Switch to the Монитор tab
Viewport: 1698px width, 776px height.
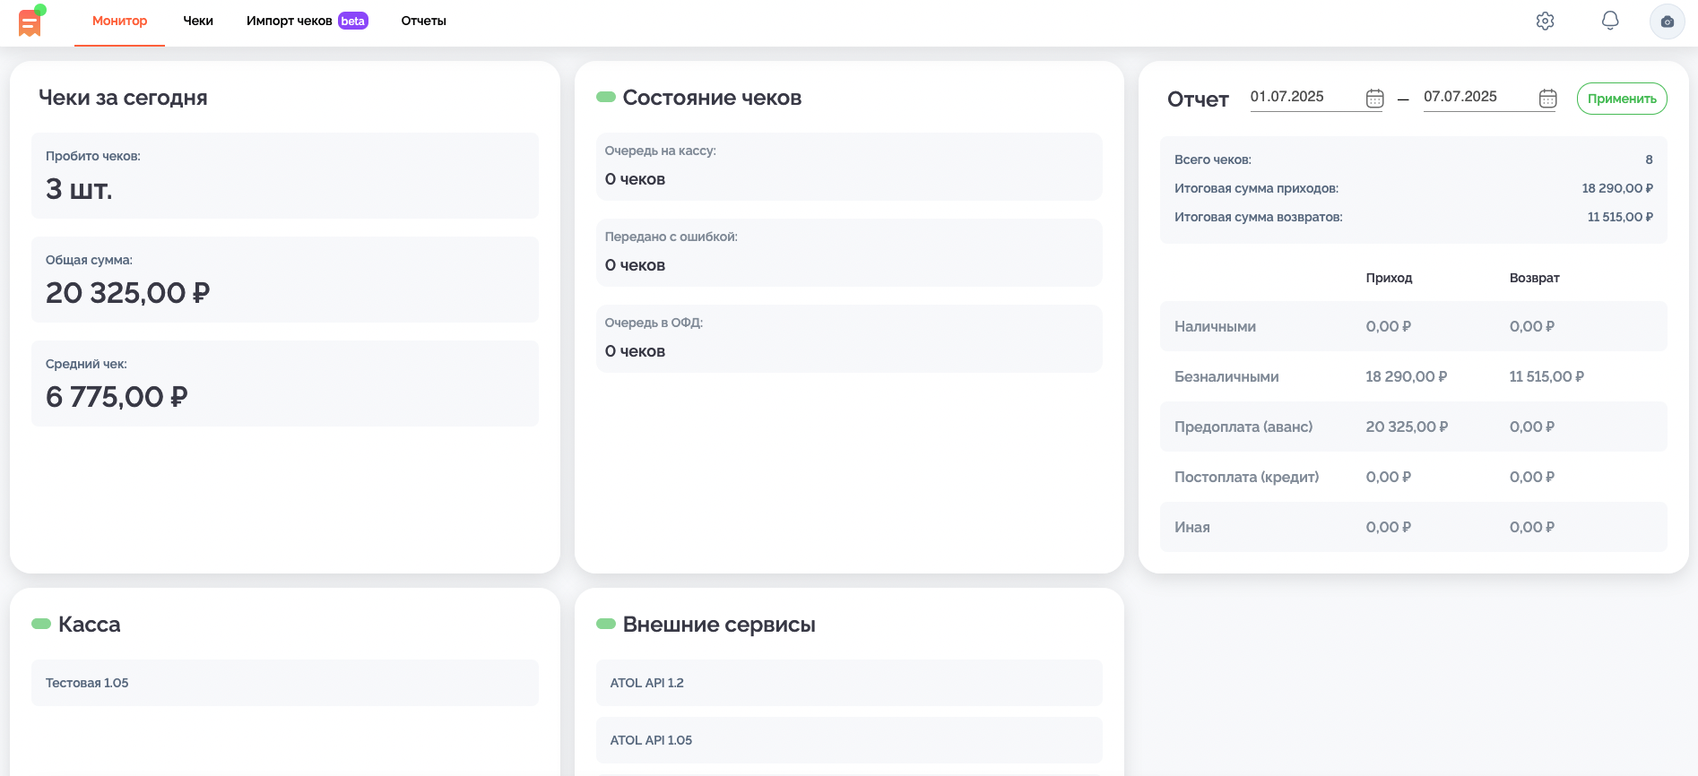(x=119, y=21)
